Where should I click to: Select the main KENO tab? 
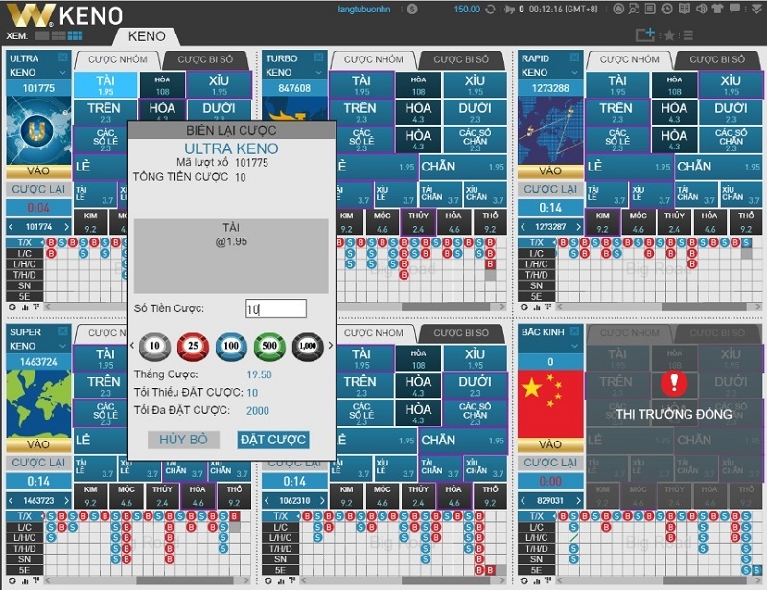click(146, 36)
